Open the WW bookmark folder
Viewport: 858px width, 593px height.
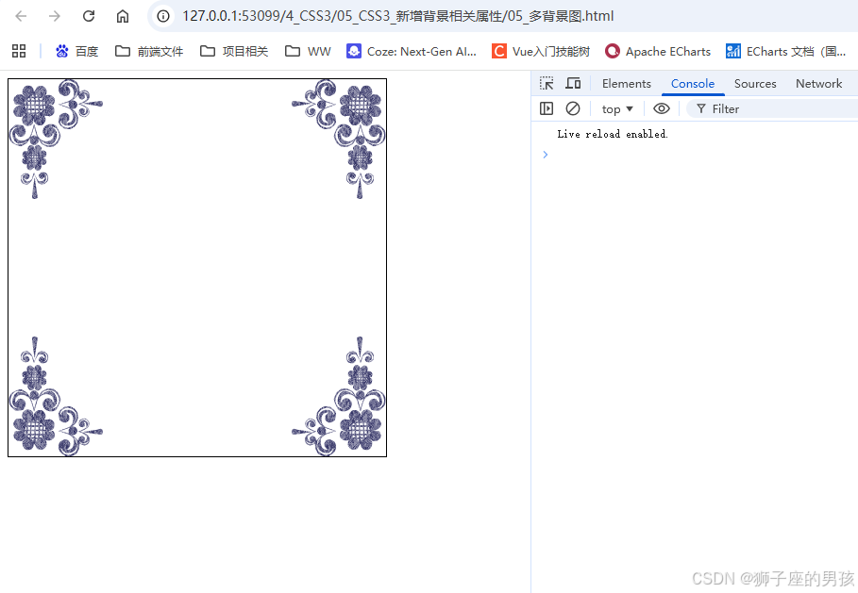308,51
